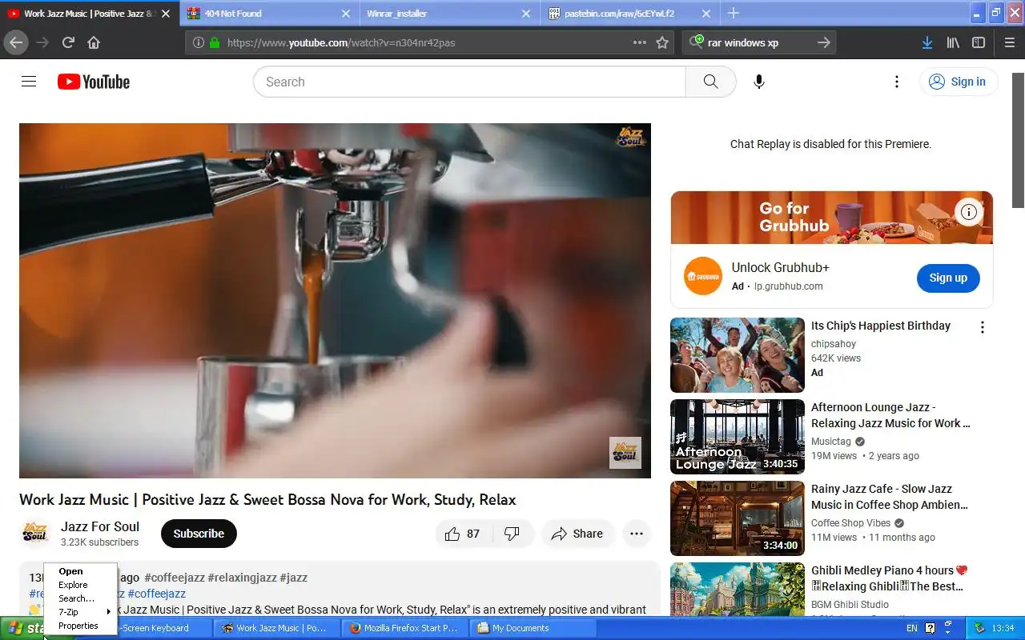Screen dimensions: 1025x640
Task: Start voice search with the microphone
Action: 759,82
